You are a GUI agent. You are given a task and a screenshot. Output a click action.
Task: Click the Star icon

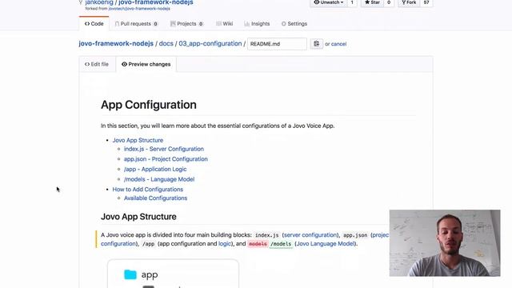click(x=367, y=2)
